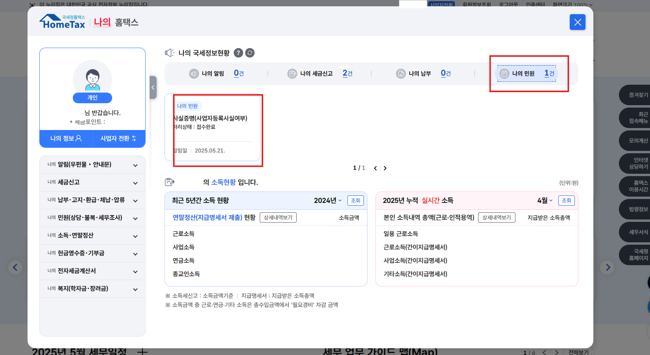Click 조회 for 최근 5년간 소득 현황
Viewport: 650px width, 355px height.
click(356, 201)
